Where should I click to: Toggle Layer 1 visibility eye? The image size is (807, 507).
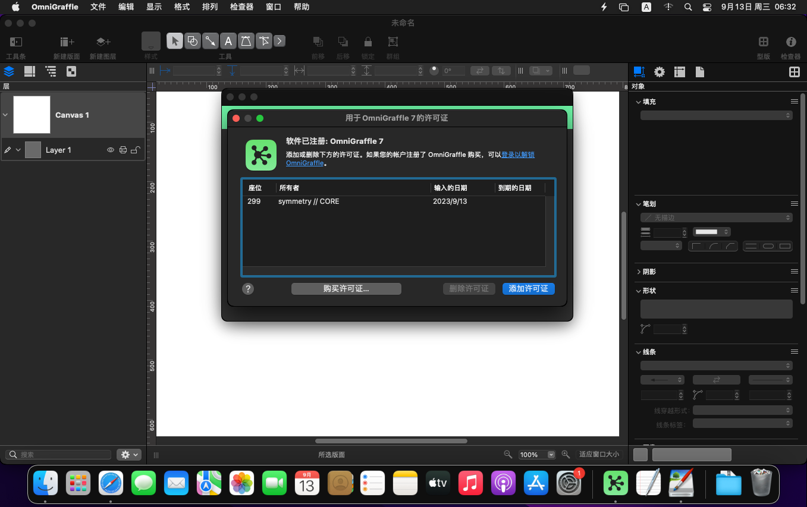coord(110,150)
